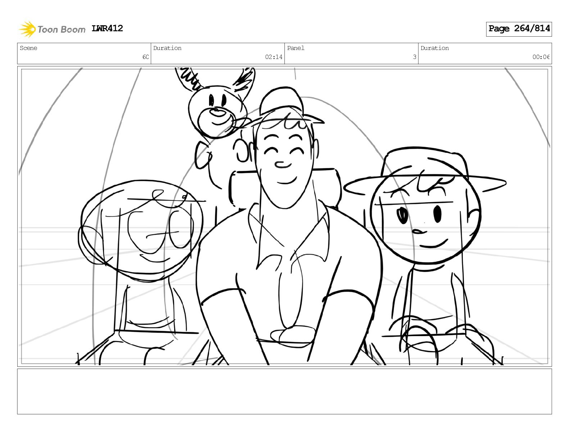Select the Panel field showing 3
The width and height of the screenshot is (570, 440).
click(351, 53)
